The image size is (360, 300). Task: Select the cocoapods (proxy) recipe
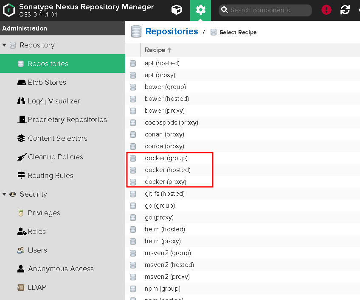[242, 122]
